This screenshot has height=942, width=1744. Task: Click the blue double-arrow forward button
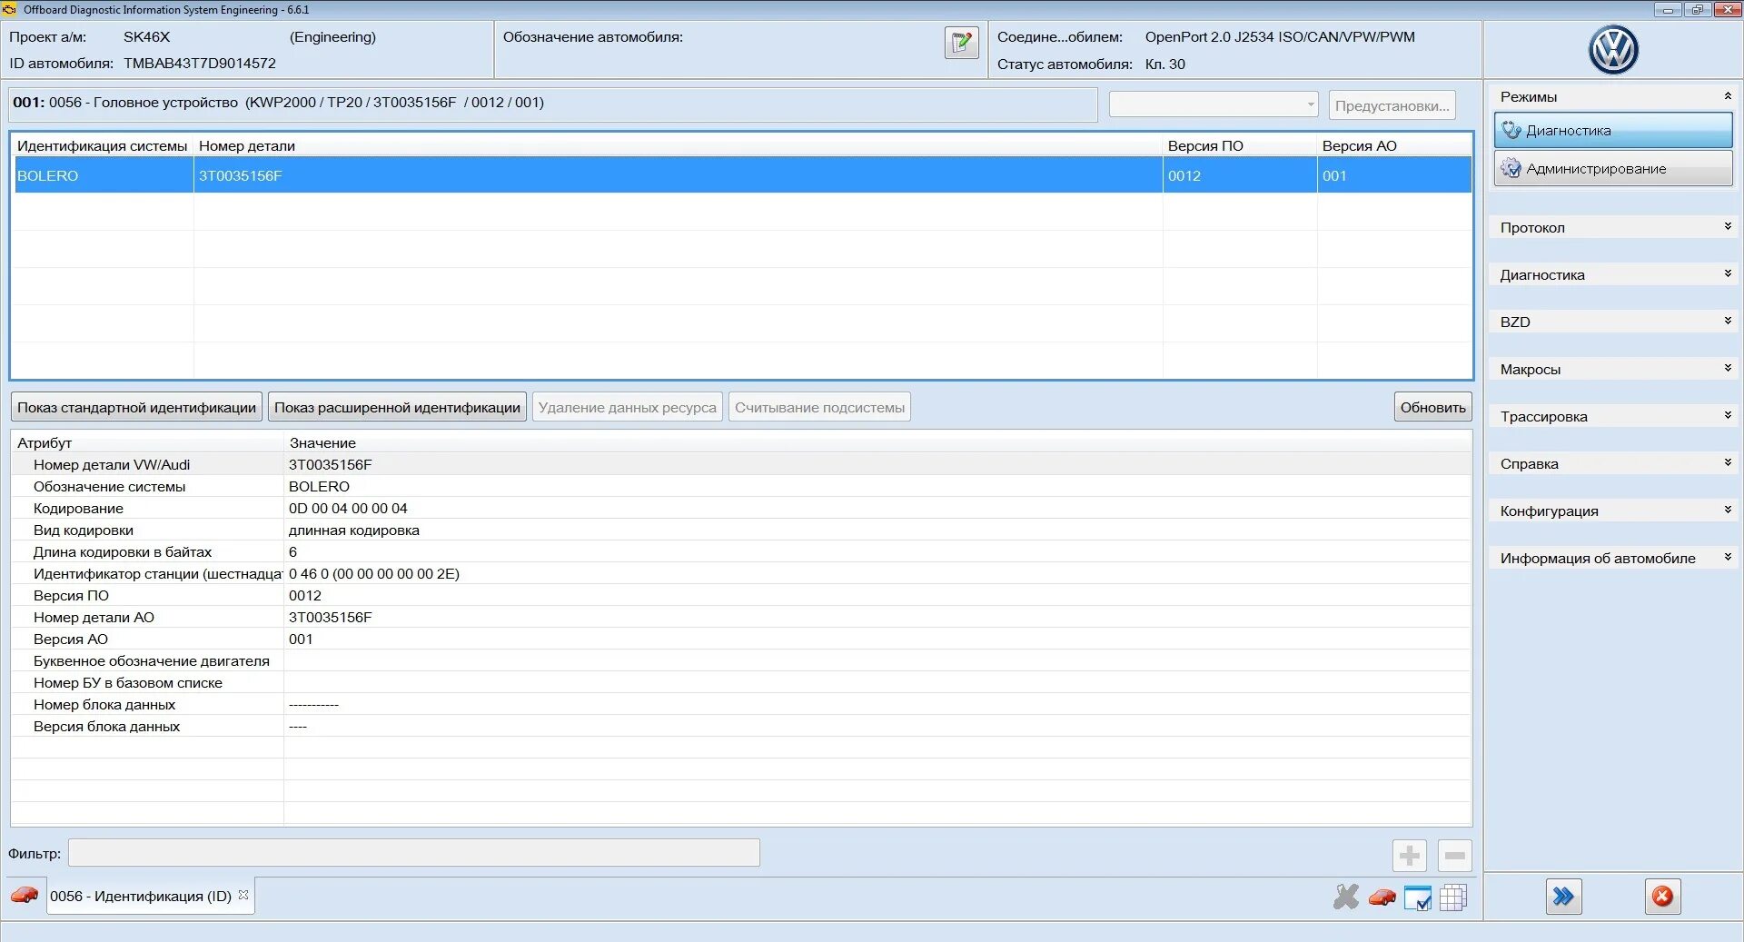[1563, 897]
